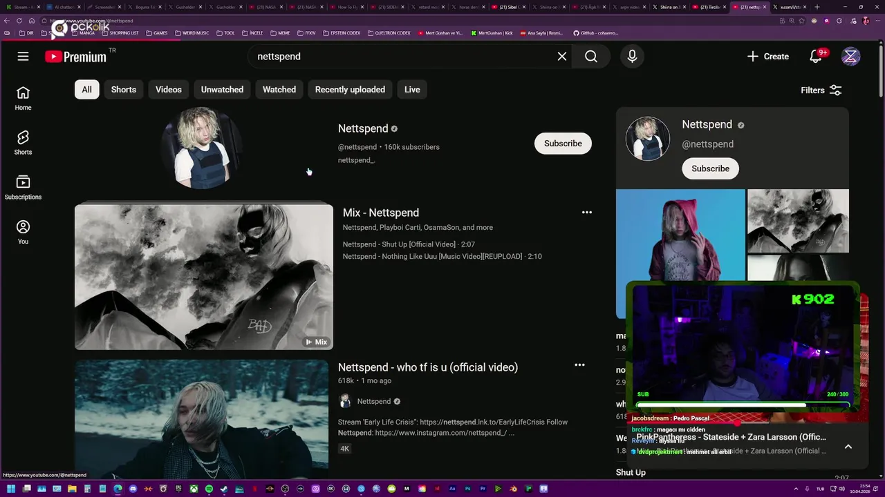Open the account avatar menu
The width and height of the screenshot is (885, 497).
850,57
